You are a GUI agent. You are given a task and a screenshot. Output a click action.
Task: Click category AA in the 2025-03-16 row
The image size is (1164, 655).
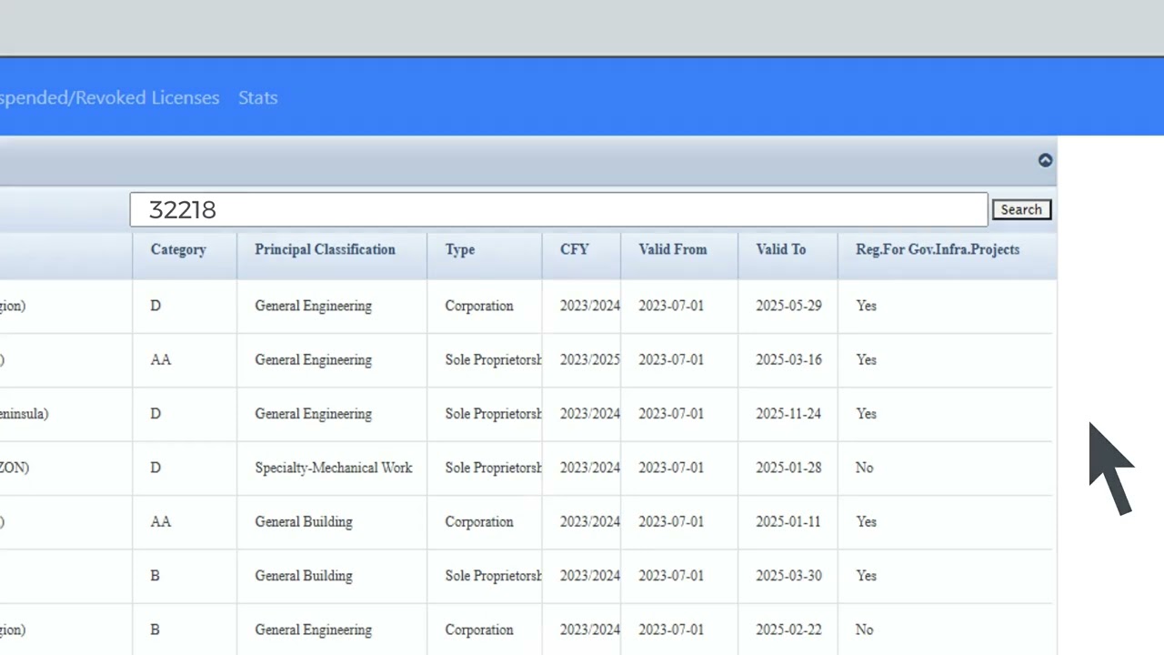161,359
